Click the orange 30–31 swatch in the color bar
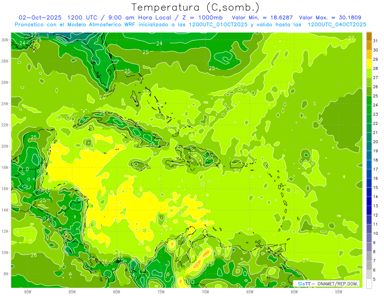384x296 pixels. (369, 46)
